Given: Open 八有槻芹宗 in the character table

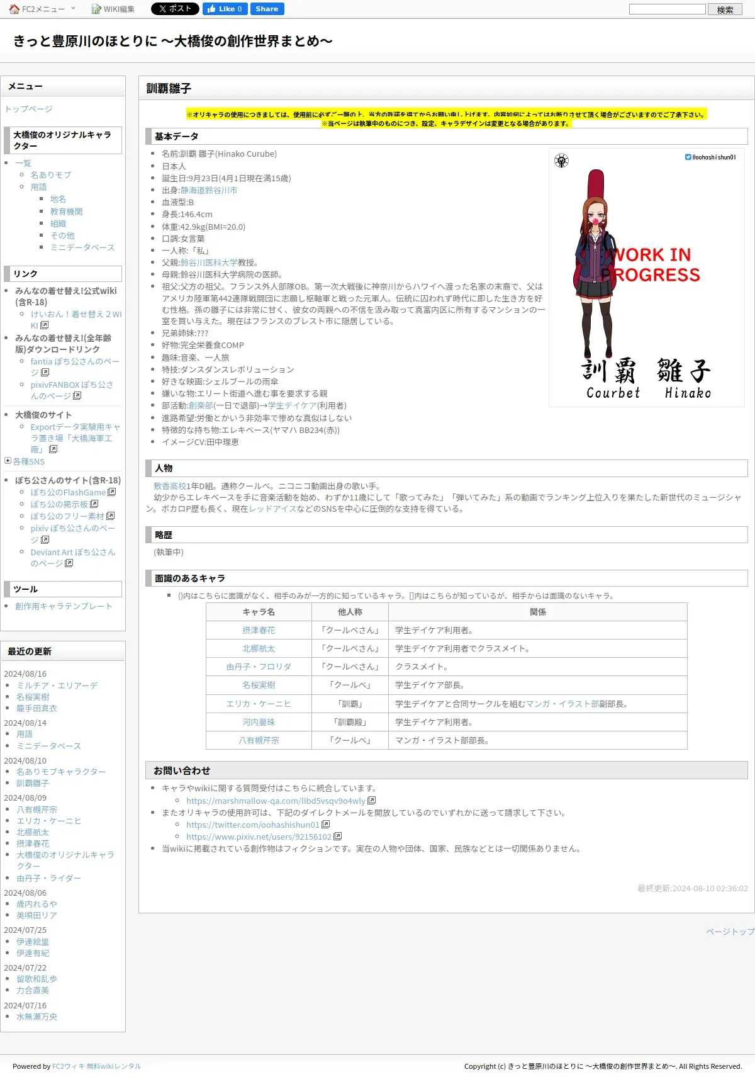Looking at the screenshot, I should [x=259, y=740].
